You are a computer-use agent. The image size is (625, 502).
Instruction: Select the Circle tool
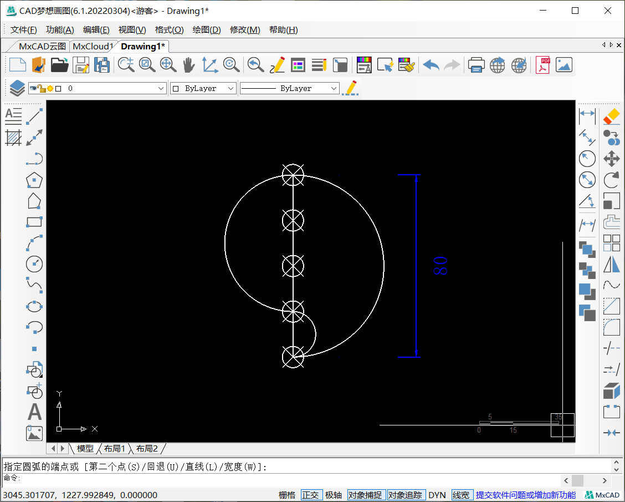point(34,264)
